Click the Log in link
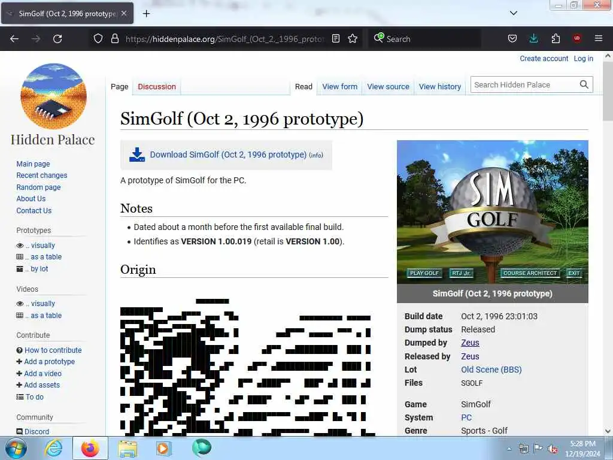The image size is (613, 460). pos(583,58)
